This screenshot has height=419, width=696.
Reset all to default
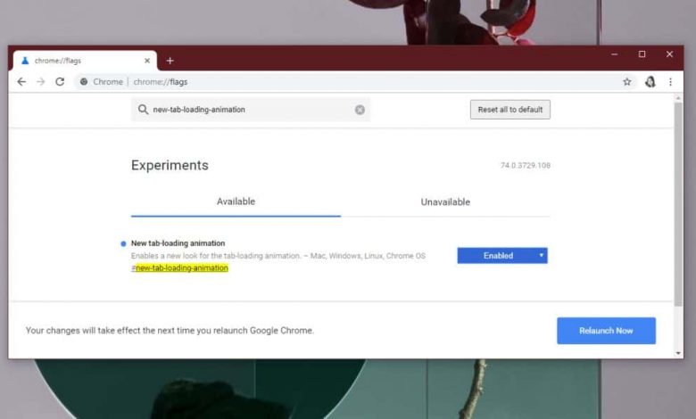click(510, 110)
